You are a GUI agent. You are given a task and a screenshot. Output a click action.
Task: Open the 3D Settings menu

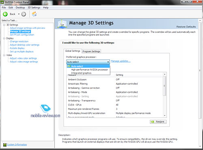34,8
